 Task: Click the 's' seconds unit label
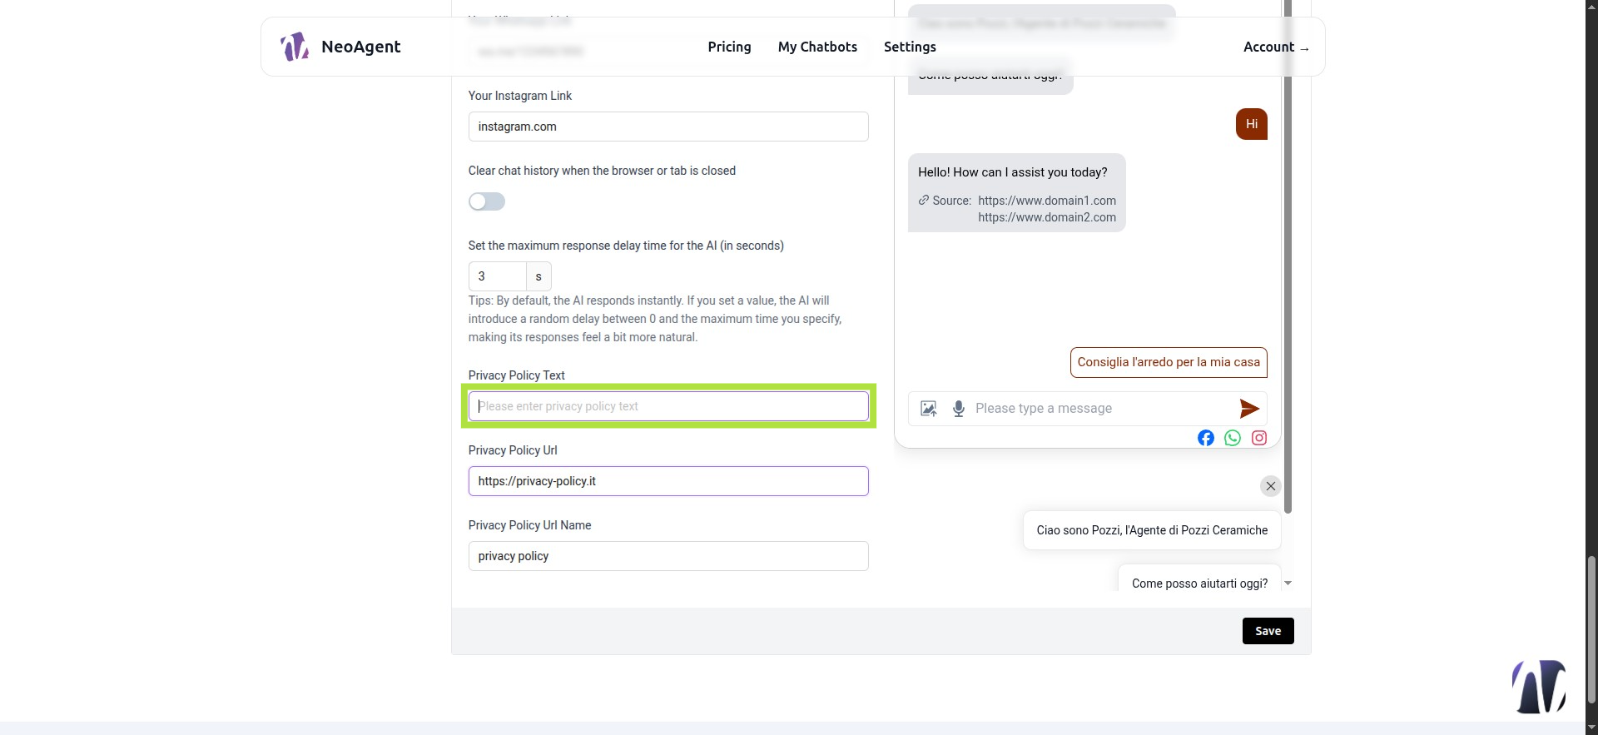click(538, 276)
